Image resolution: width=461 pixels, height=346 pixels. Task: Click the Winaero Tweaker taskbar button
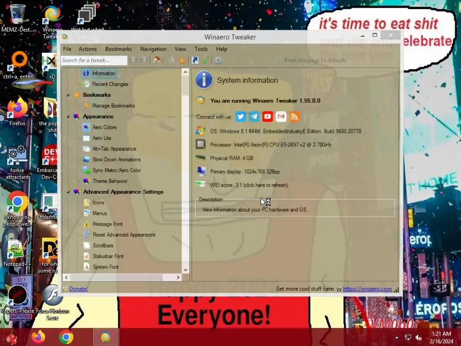point(106,337)
